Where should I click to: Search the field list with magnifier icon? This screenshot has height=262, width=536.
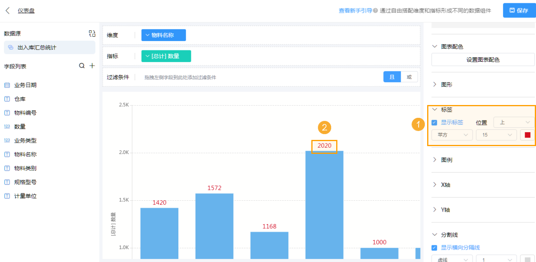(x=82, y=66)
